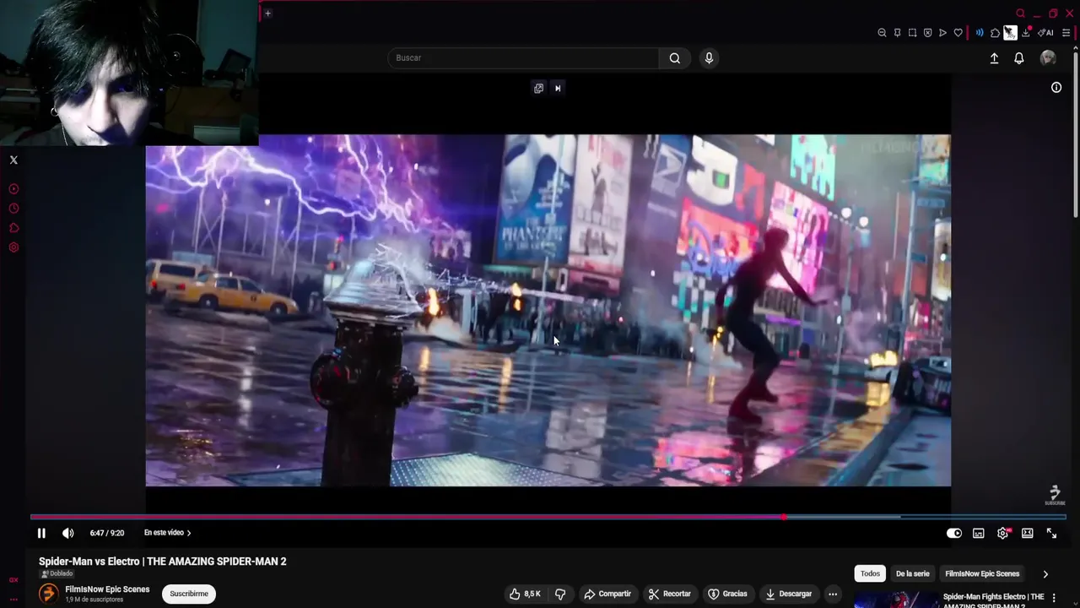This screenshot has width=1080, height=608.
Task: Open the ad blocker shield icon
Action: point(927,33)
